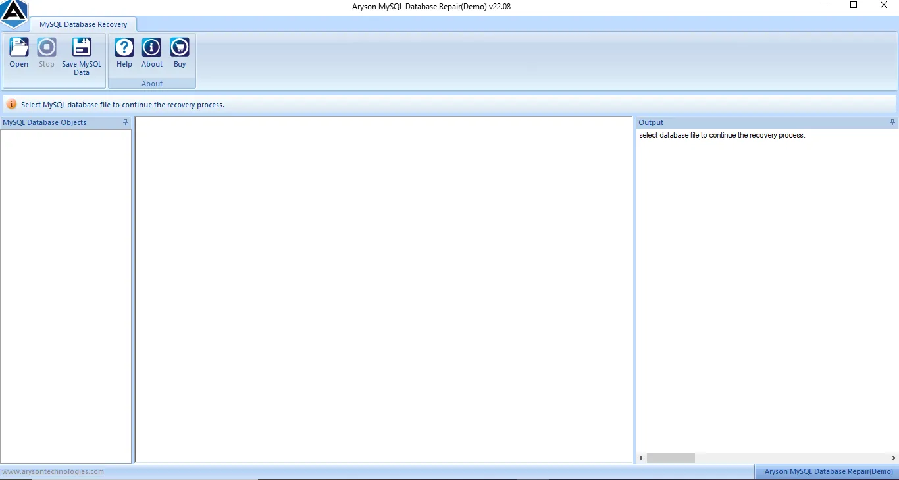Click the greyed-out Stop button

[47, 53]
